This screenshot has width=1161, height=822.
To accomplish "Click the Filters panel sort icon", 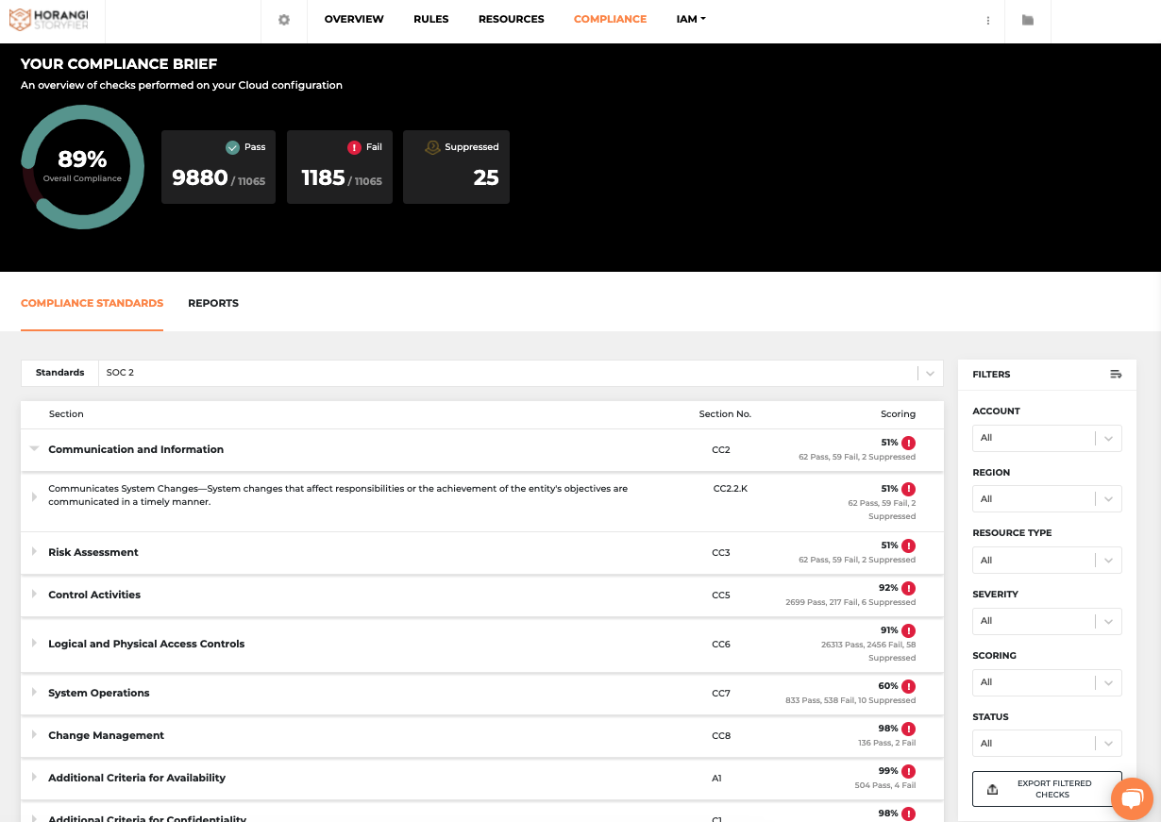I will coord(1116,375).
